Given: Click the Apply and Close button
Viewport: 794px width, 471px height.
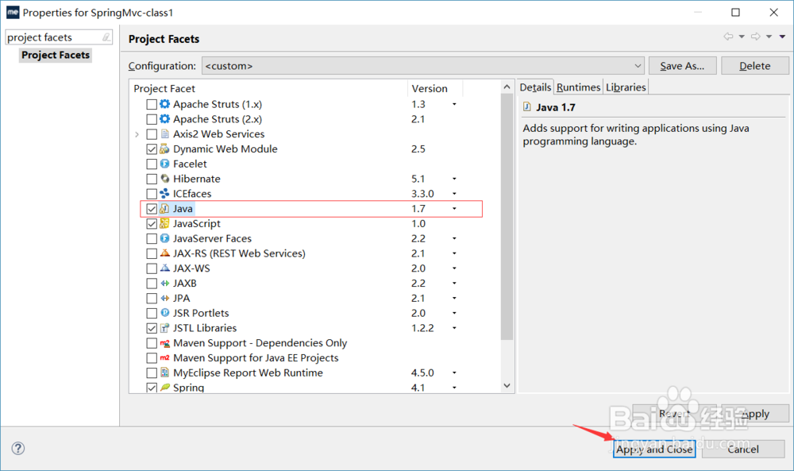Looking at the screenshot, I should pyautogui.click(x=655, y=449).
